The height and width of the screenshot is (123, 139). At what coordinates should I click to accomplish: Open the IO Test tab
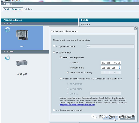point(28,9)
